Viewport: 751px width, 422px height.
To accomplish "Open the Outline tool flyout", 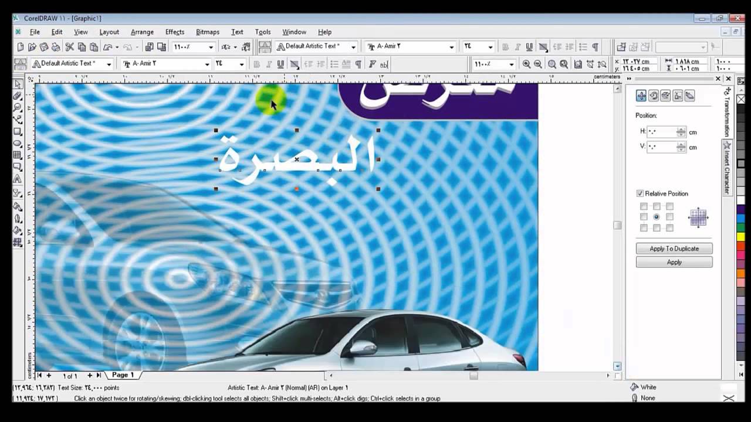I will pyautogui.click(x=18, y=219).
